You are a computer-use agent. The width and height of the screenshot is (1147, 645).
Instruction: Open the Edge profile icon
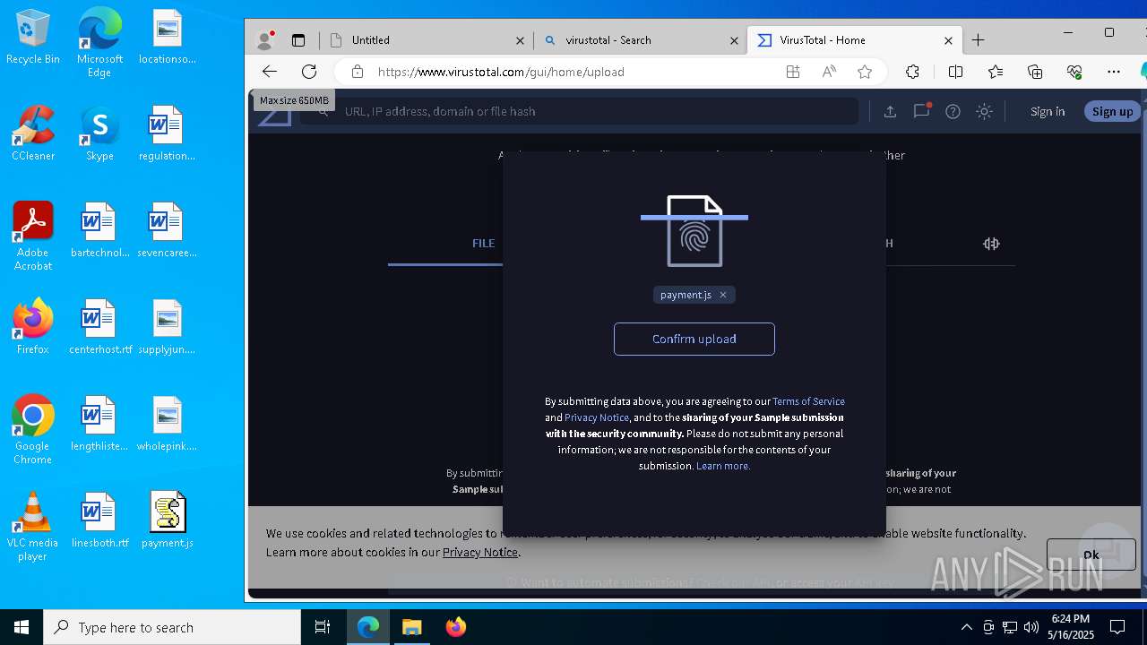[264, 40]
